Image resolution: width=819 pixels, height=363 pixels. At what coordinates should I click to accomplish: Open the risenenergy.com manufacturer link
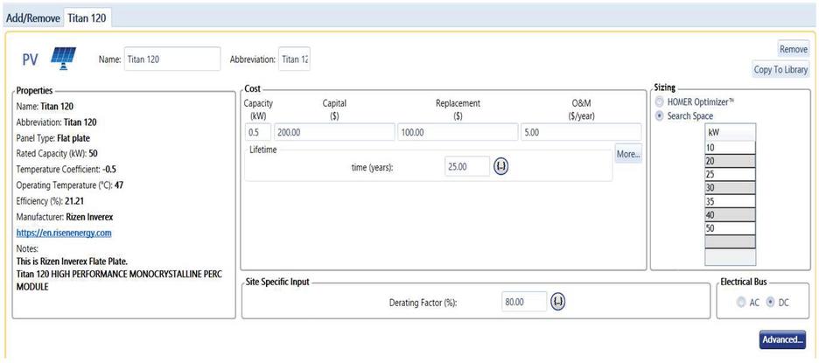point(64,233)
